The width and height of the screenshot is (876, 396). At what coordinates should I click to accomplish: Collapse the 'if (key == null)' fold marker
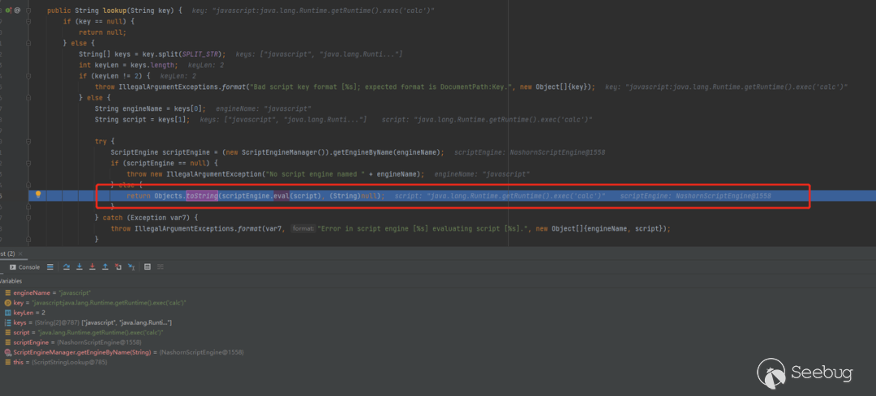28,21
